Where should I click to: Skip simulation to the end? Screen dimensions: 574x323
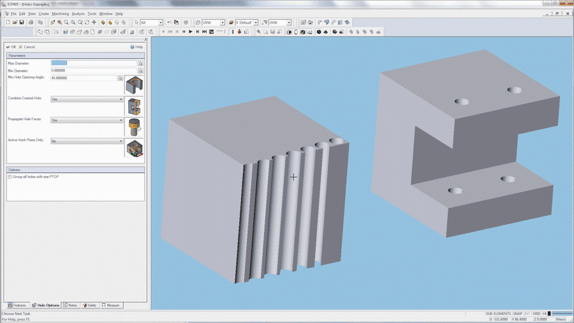[205, 32]
